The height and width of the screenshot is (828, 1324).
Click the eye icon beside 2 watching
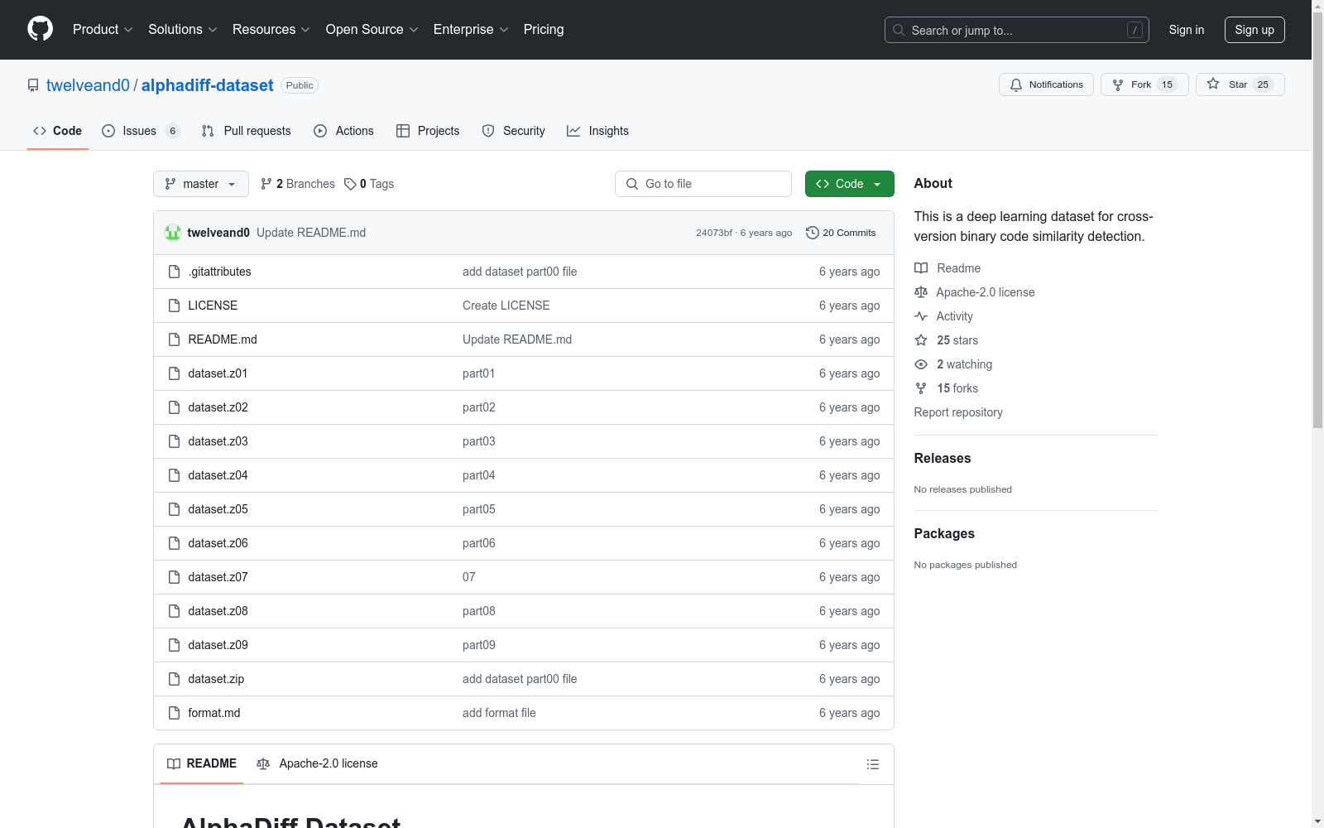pos(921,364)
